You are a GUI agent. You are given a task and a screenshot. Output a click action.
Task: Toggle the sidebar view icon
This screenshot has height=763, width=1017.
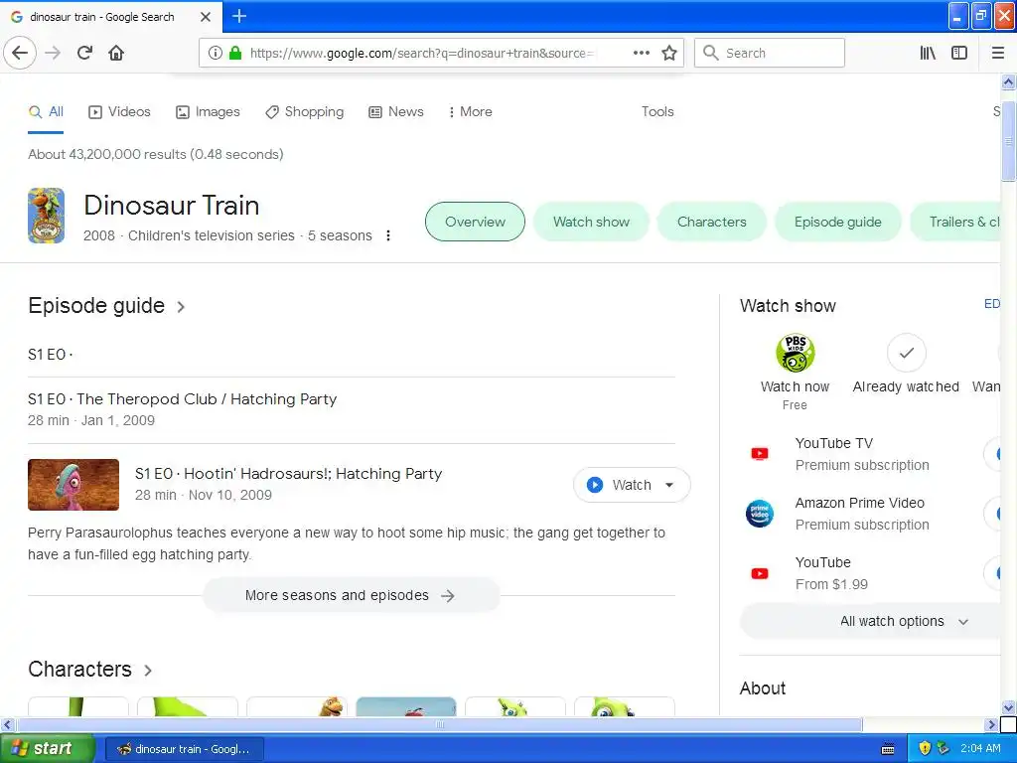pos(959,53)
